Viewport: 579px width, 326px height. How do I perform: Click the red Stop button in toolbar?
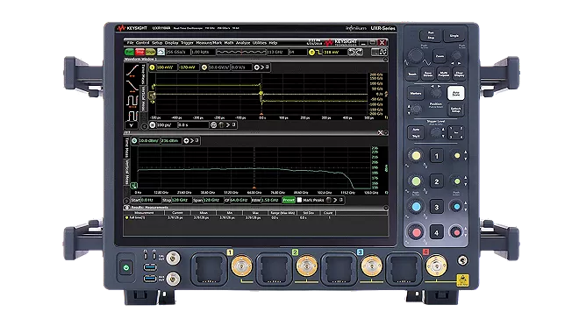coord(139,52)
